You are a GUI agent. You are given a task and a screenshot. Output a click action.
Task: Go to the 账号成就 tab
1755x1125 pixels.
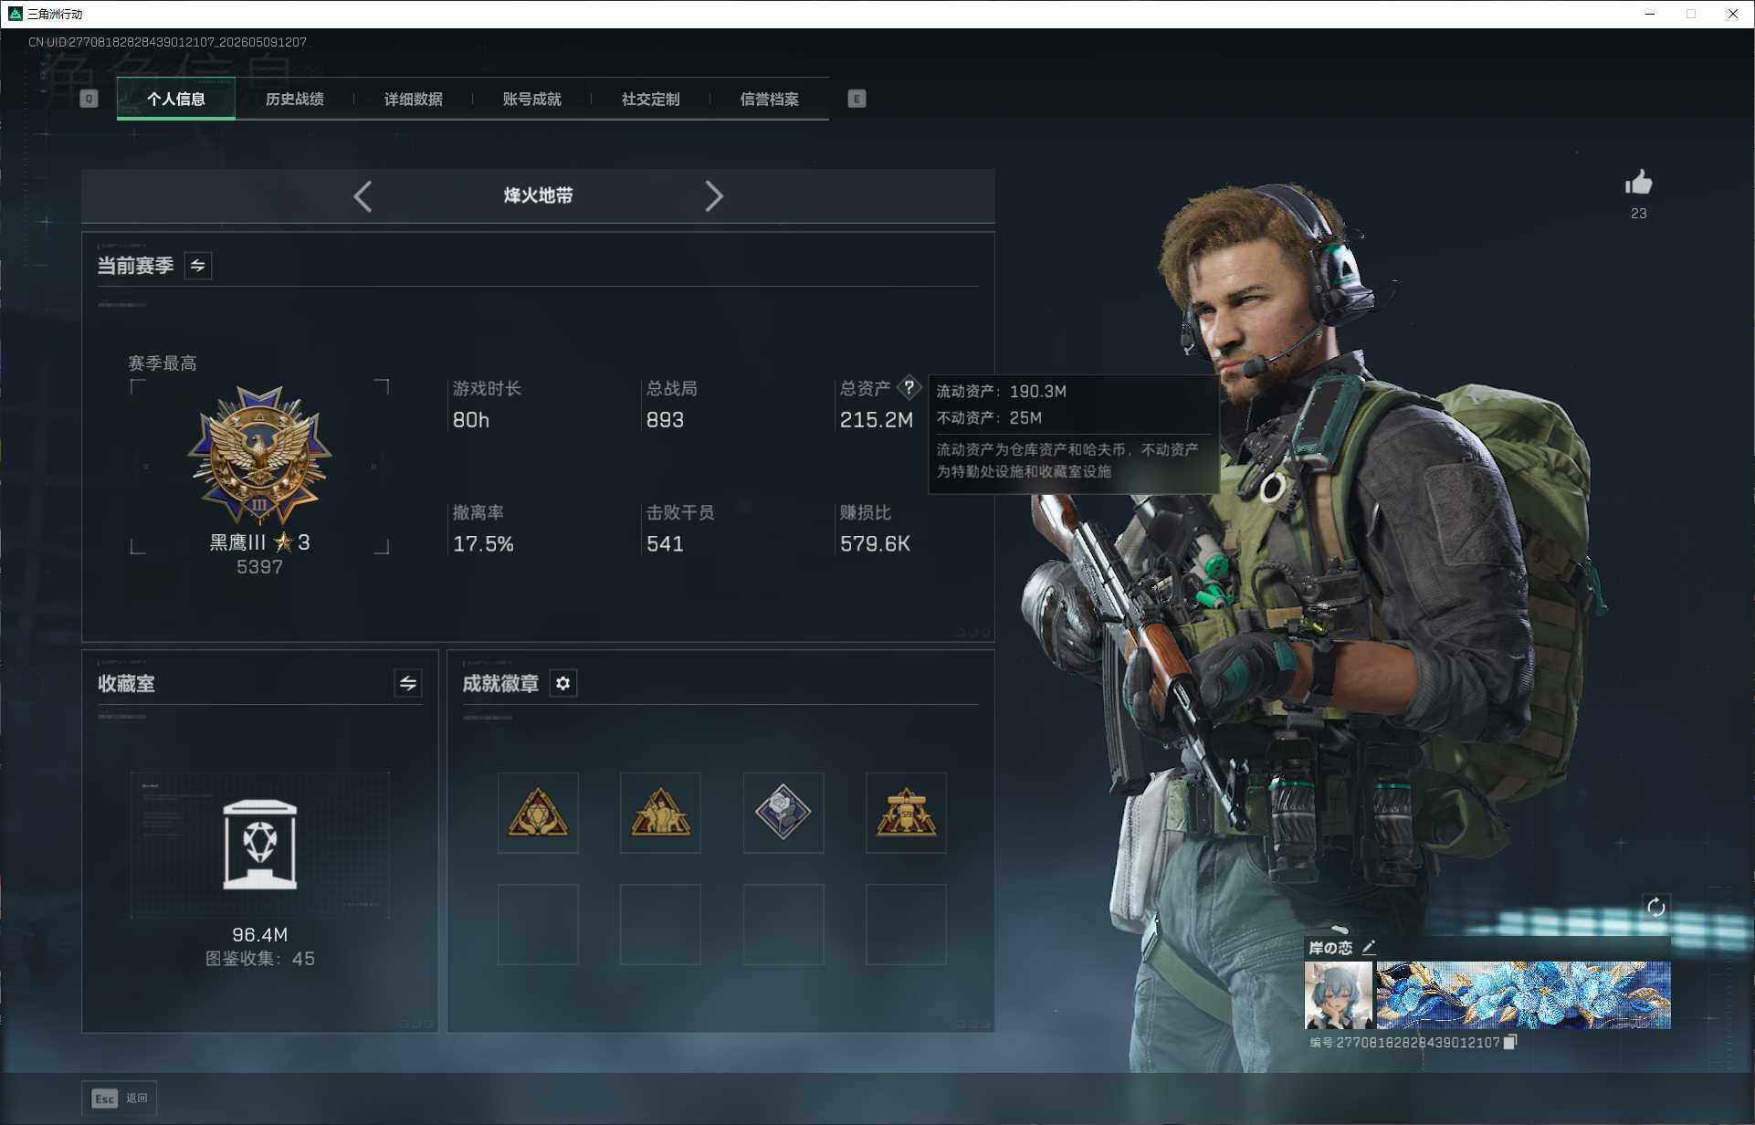[x=532, y=99]
